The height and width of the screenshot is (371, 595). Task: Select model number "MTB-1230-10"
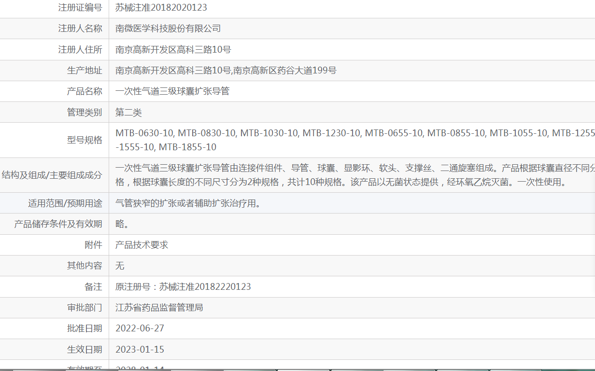tap(332, 133)
